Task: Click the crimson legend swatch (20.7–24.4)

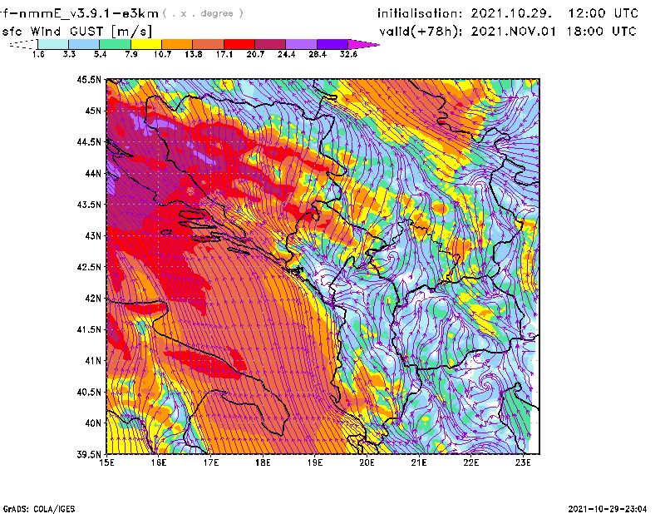Action: (x=271, y=44)
